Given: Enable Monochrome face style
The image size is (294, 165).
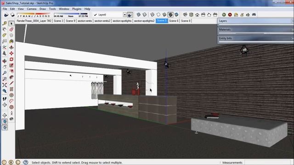Looking at the screenshot, I should click(176, 15).
